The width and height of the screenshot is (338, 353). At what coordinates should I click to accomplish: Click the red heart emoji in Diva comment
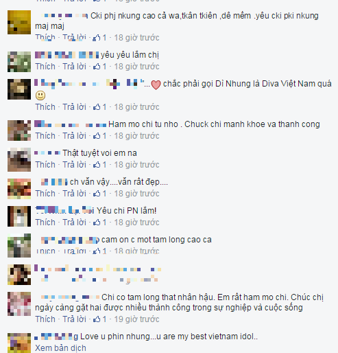tap(156, 85)
